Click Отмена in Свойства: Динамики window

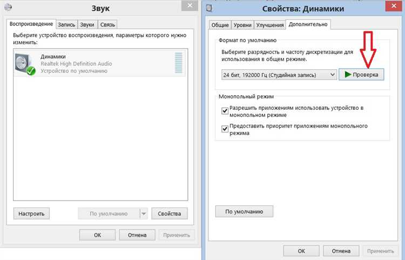pos(341,251)
